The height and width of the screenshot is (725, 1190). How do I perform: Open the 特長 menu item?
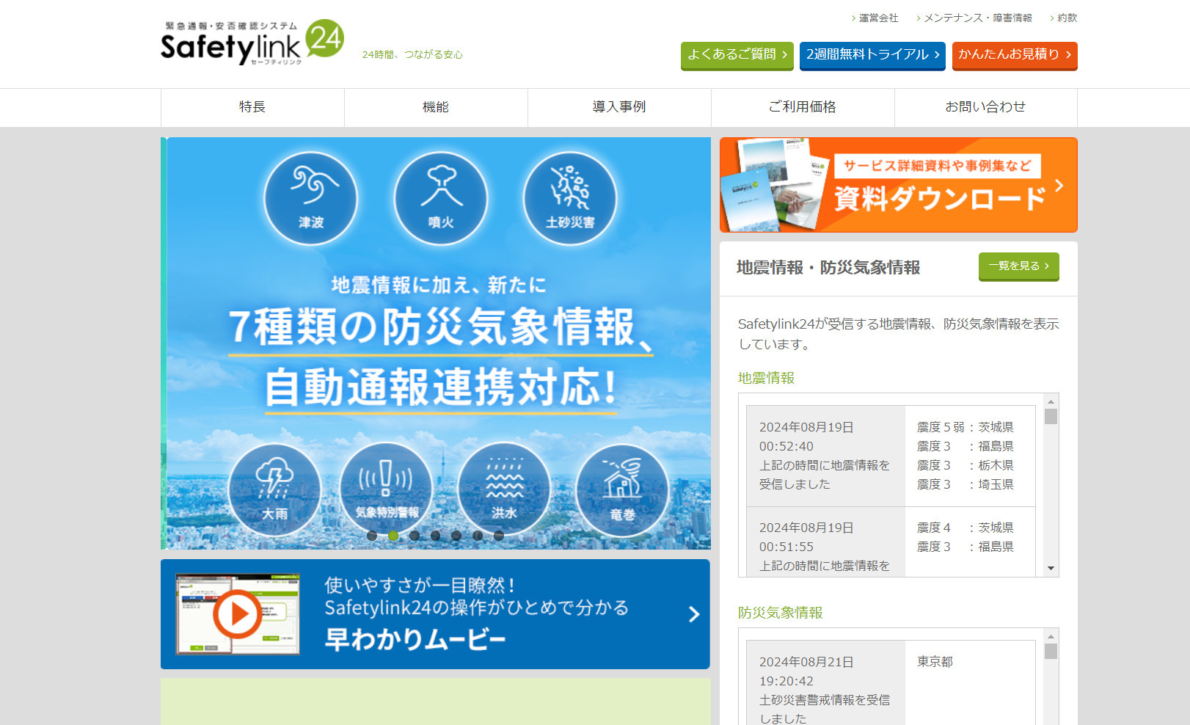pos(252,107)
